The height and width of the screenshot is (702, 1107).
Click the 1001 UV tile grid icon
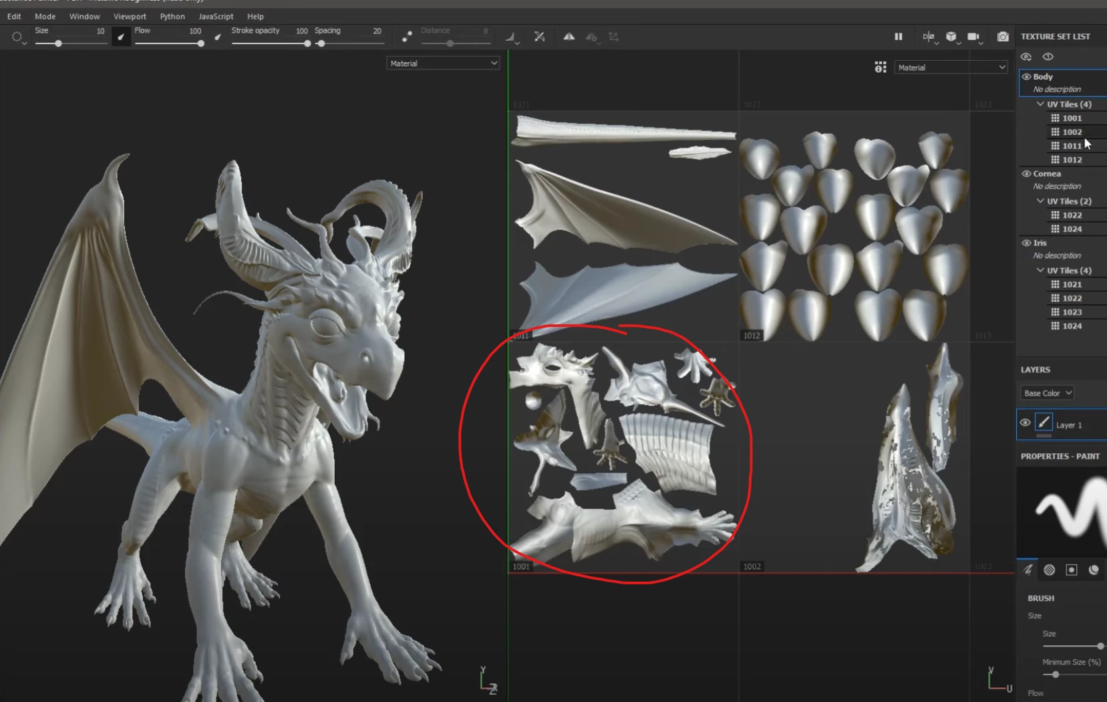[x=1056, y=118]
